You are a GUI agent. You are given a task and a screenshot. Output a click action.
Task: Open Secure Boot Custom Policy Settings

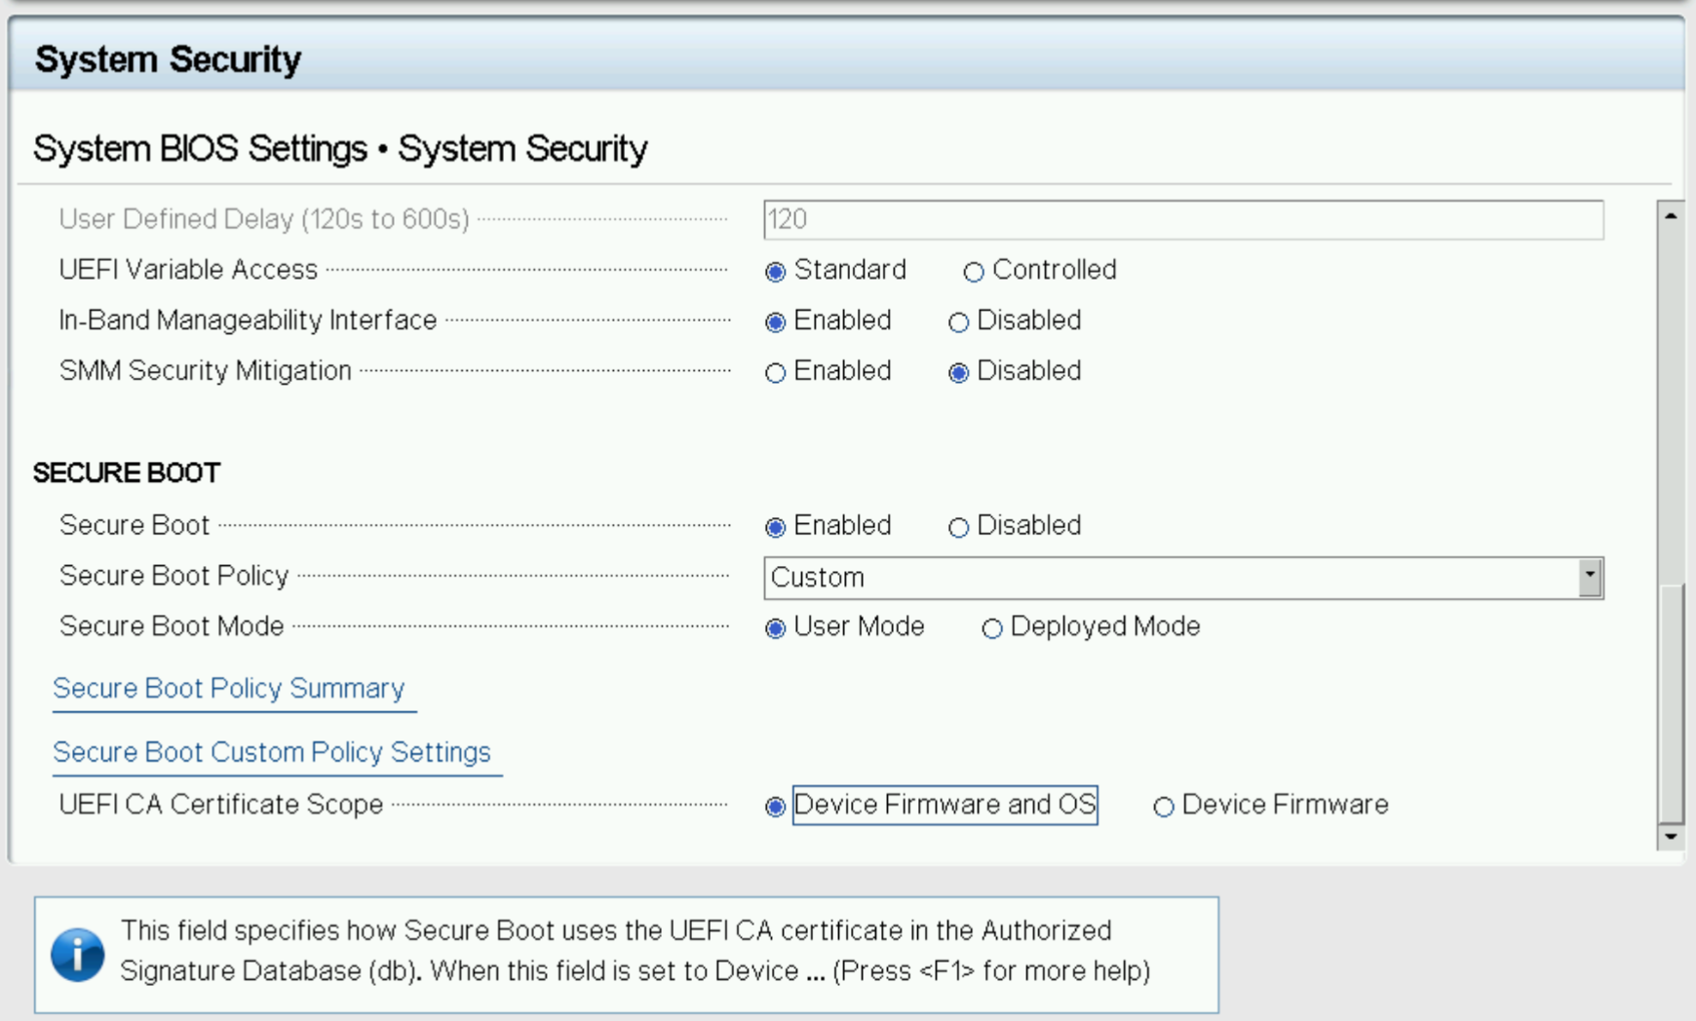[x=274, y=753]
